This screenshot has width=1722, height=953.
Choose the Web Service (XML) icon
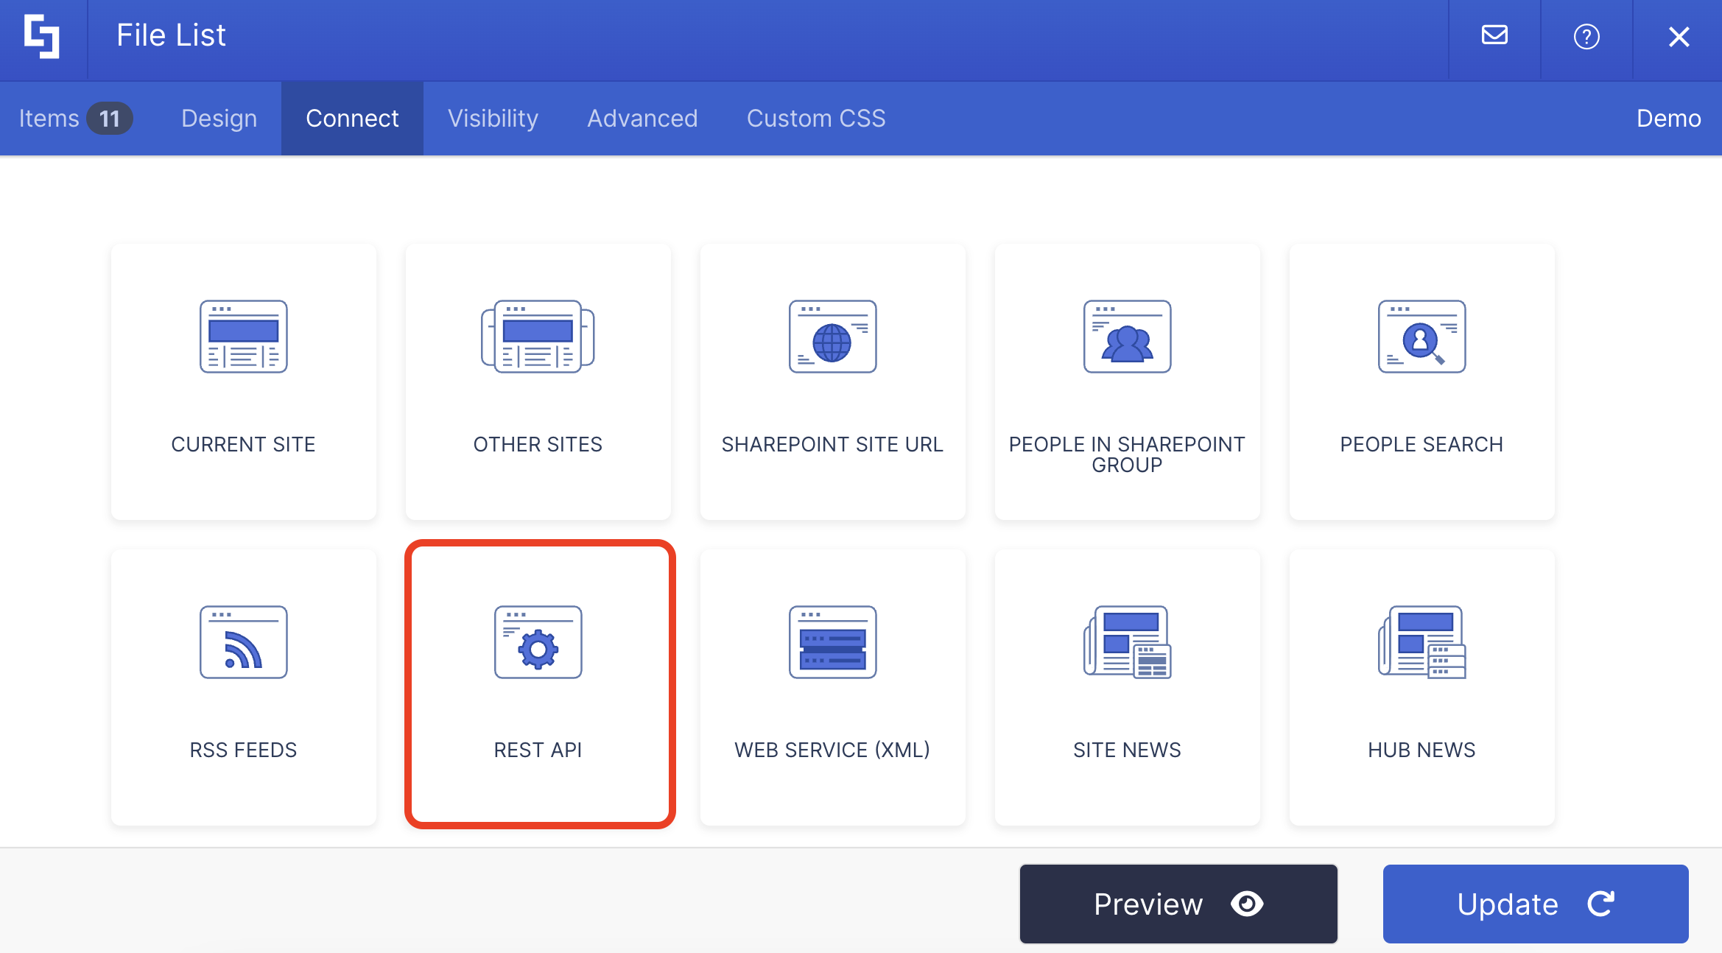pos(832,642)
